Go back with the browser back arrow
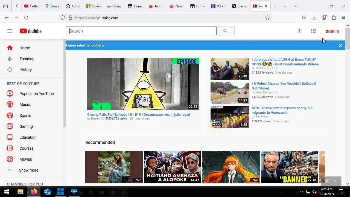This screenshot has width=350, height=197. [7, 18]
